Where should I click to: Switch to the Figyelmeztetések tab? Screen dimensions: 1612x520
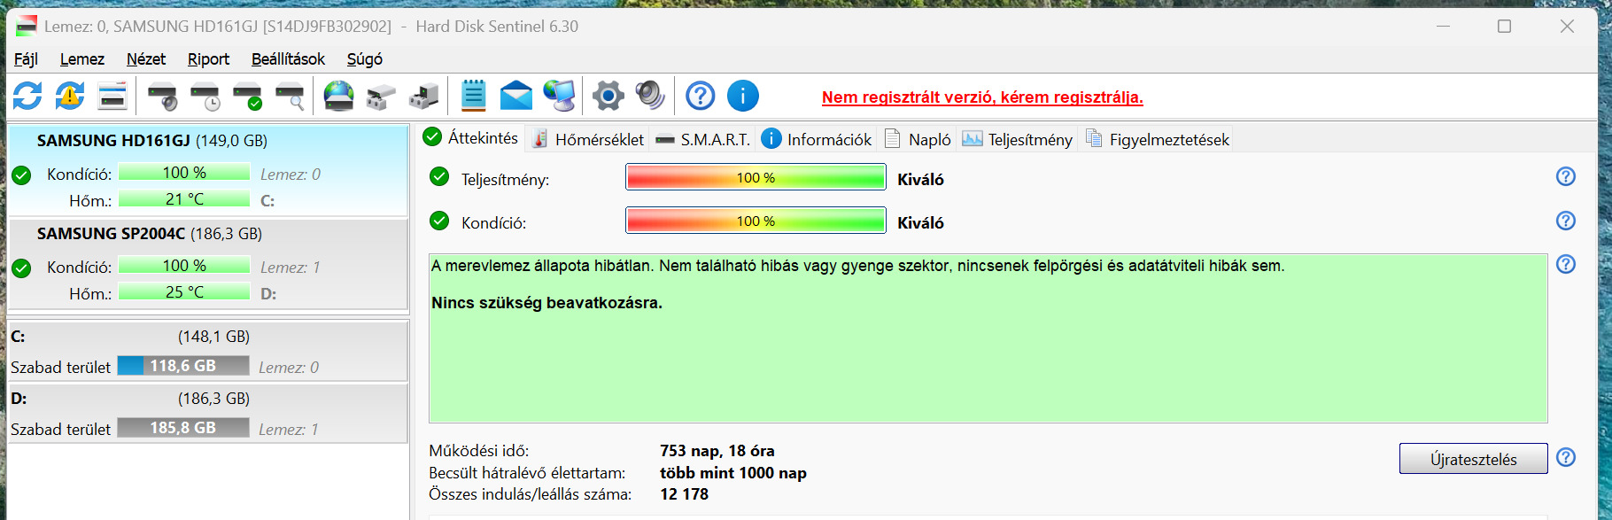[x=1157, y=139]
